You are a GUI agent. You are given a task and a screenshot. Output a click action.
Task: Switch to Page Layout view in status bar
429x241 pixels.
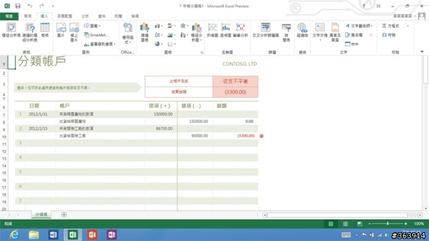(x=345, y=224)
